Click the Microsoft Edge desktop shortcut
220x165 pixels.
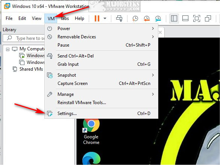click(x=91, y=158)
